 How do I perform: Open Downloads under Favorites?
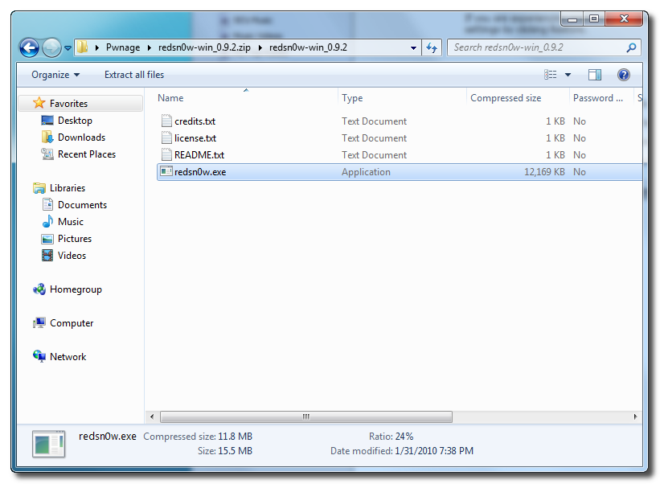[x=82, y=137]
